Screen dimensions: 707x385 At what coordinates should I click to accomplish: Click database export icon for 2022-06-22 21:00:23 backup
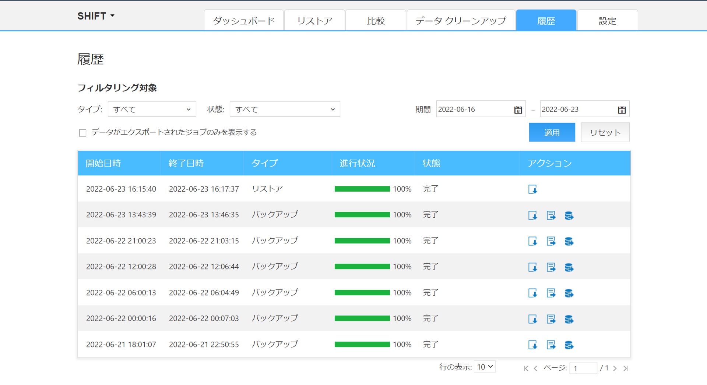pos(569,241)
